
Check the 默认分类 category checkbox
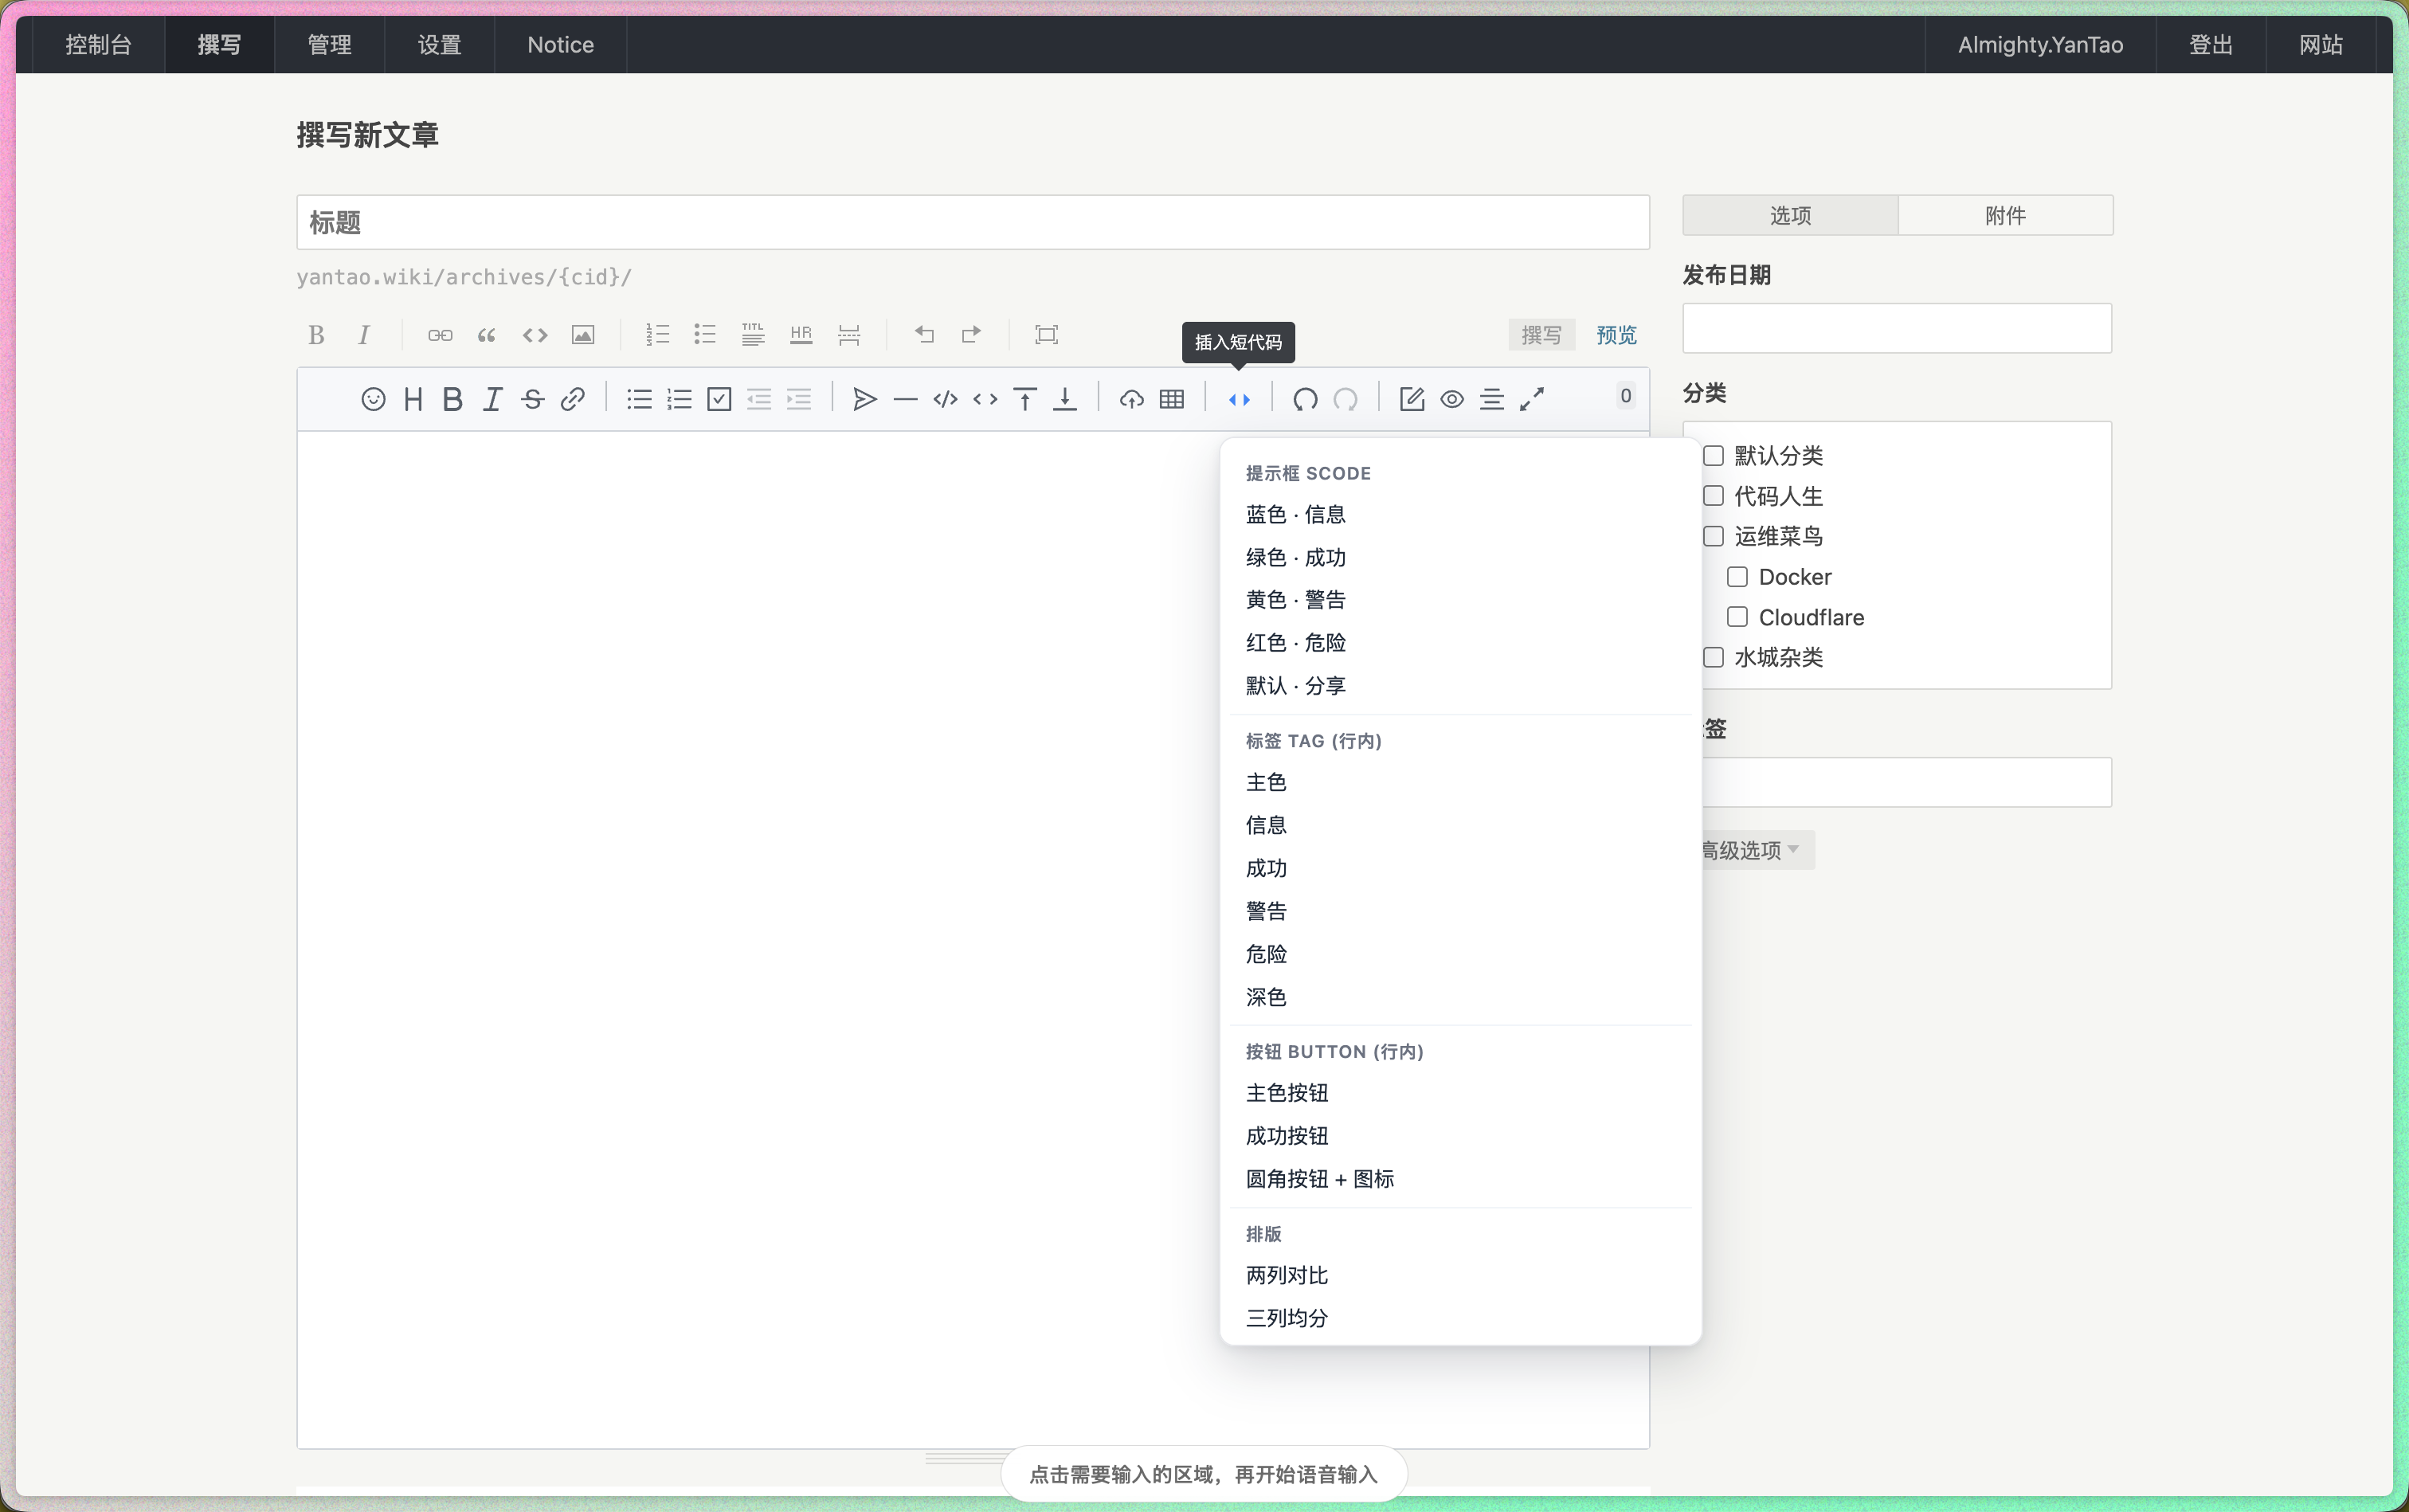pyautogui.click(x=1713, y=456)
